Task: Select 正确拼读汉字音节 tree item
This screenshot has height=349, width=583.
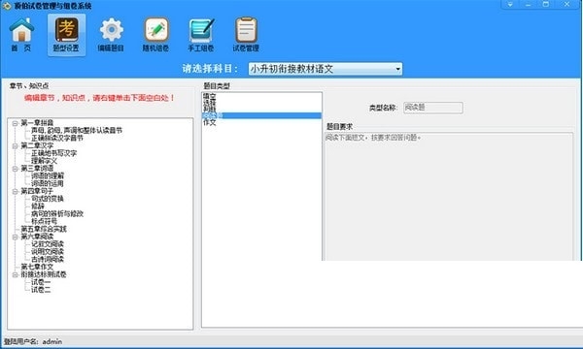Action: [x=57, y=138]
